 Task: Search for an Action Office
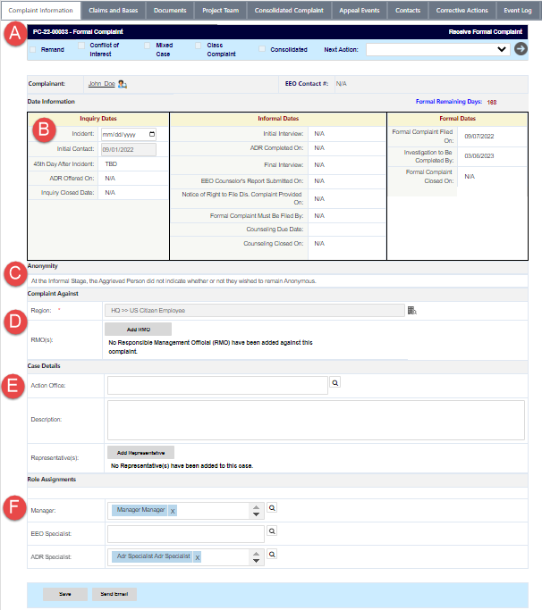pyautogui.click(x=335, y=383)
